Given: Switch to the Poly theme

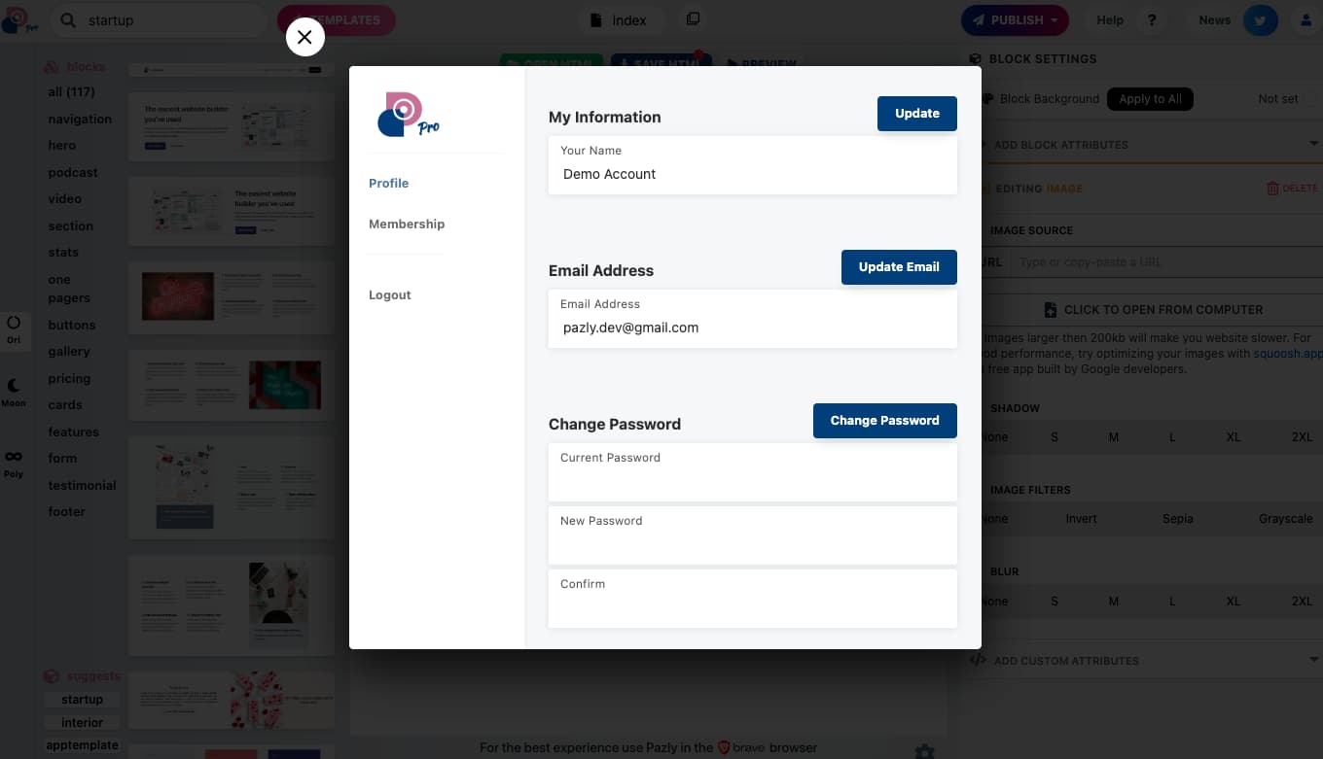Looking at the screenshot, I should (x=14, y=463).
